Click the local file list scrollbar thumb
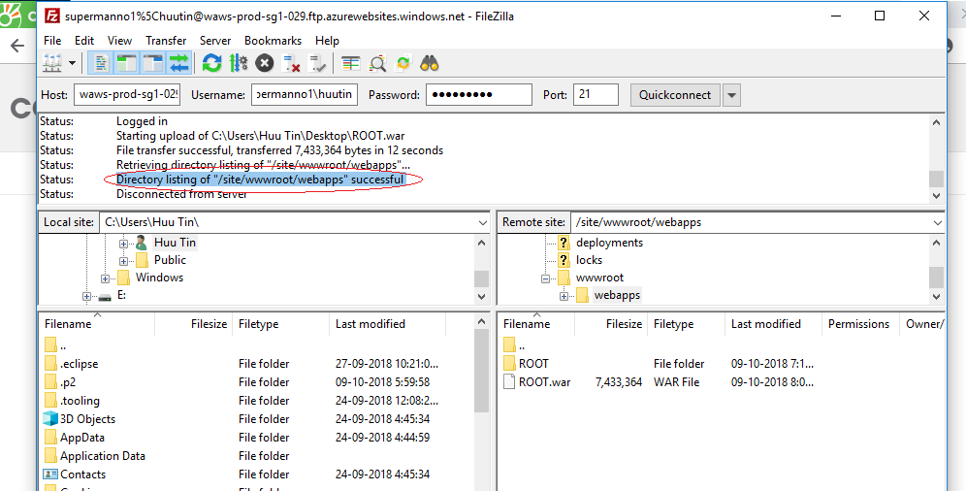 click(482, 371)
